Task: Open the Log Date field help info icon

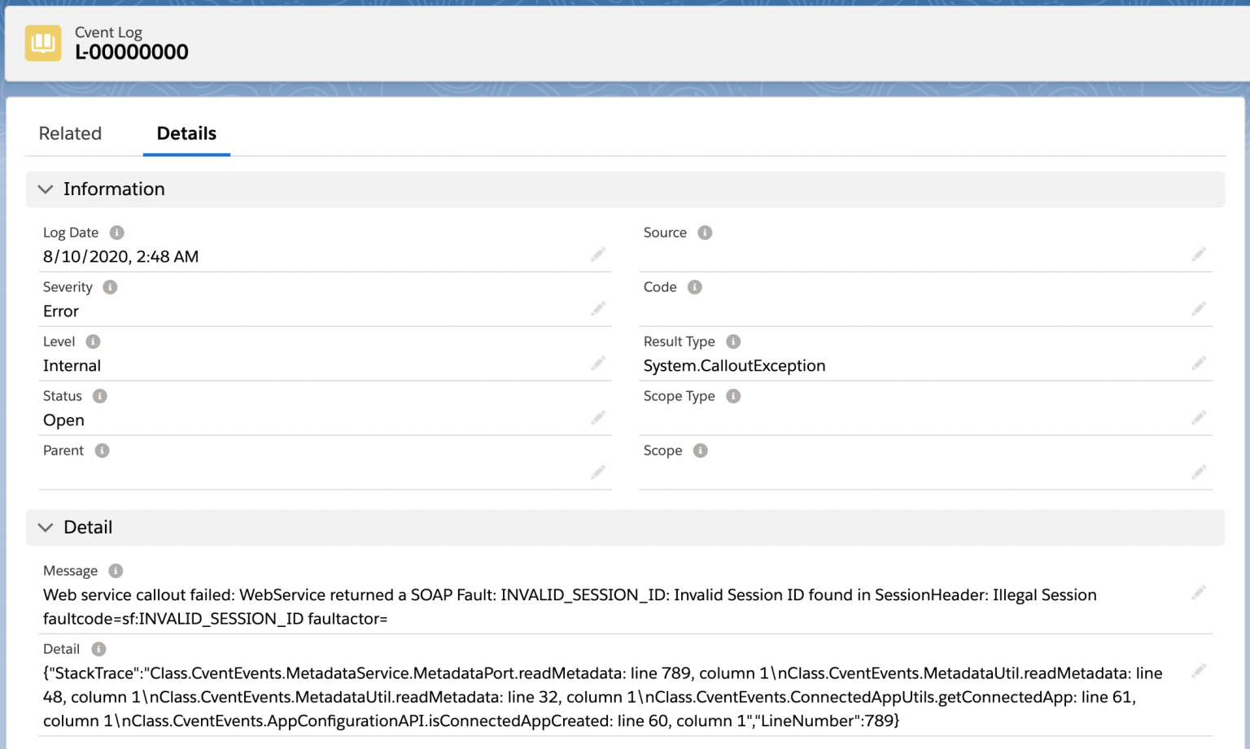Action: pyautogui.click(x=116, y=233)
